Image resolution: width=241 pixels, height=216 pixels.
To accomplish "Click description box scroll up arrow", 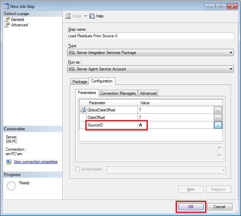I will [219, 147].
